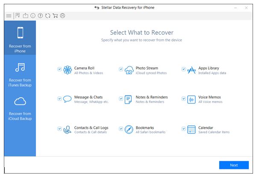The width and height of the screenshot is (256, 177).
Task: Click the update refresh arrows icon
Action: 48,16
